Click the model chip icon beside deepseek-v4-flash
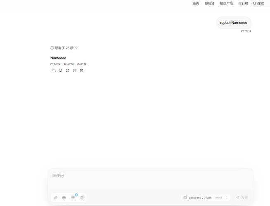Screen dimensions: 270x206 185,198
